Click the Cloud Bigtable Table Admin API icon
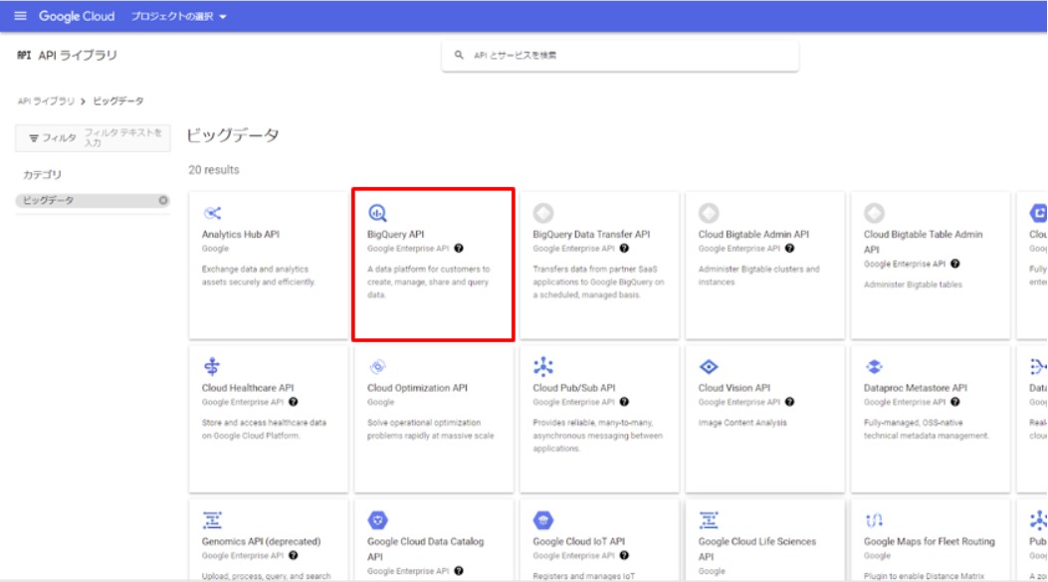Viewport: 1048px width, 582px height. [874, 213]
